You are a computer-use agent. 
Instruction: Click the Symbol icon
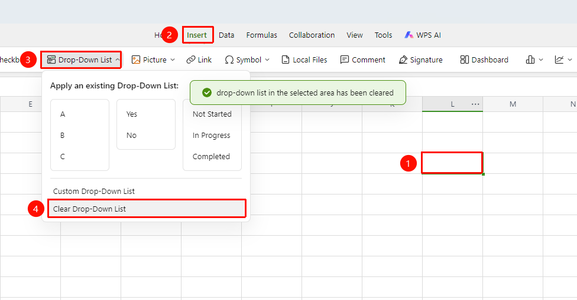(x=229, y=60)
